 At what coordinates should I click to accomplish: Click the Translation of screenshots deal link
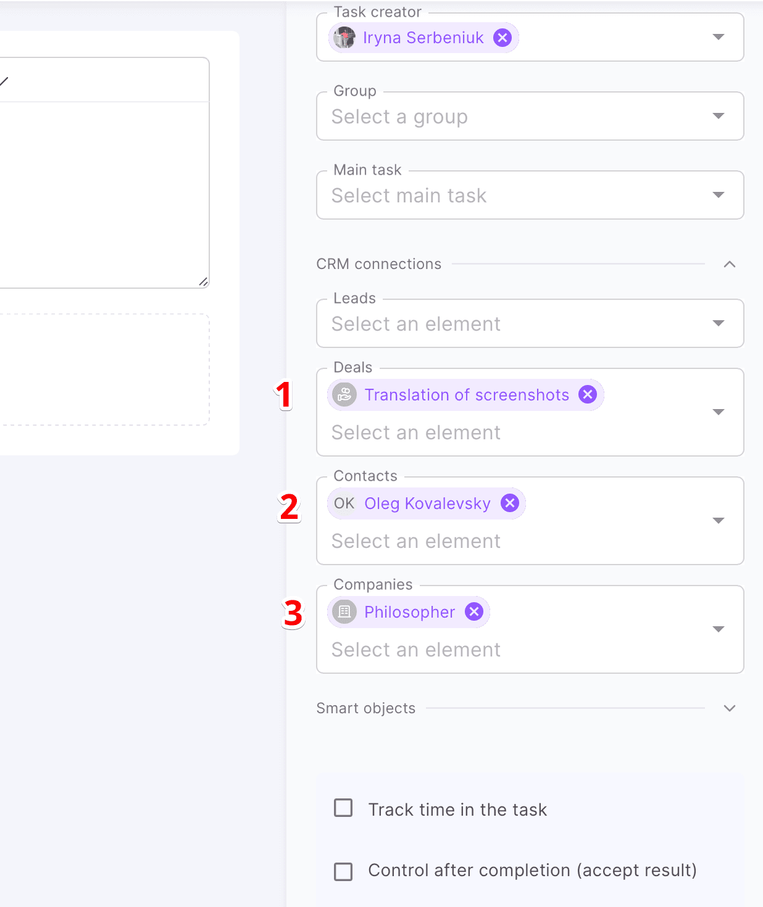click(x=467, y=395)
